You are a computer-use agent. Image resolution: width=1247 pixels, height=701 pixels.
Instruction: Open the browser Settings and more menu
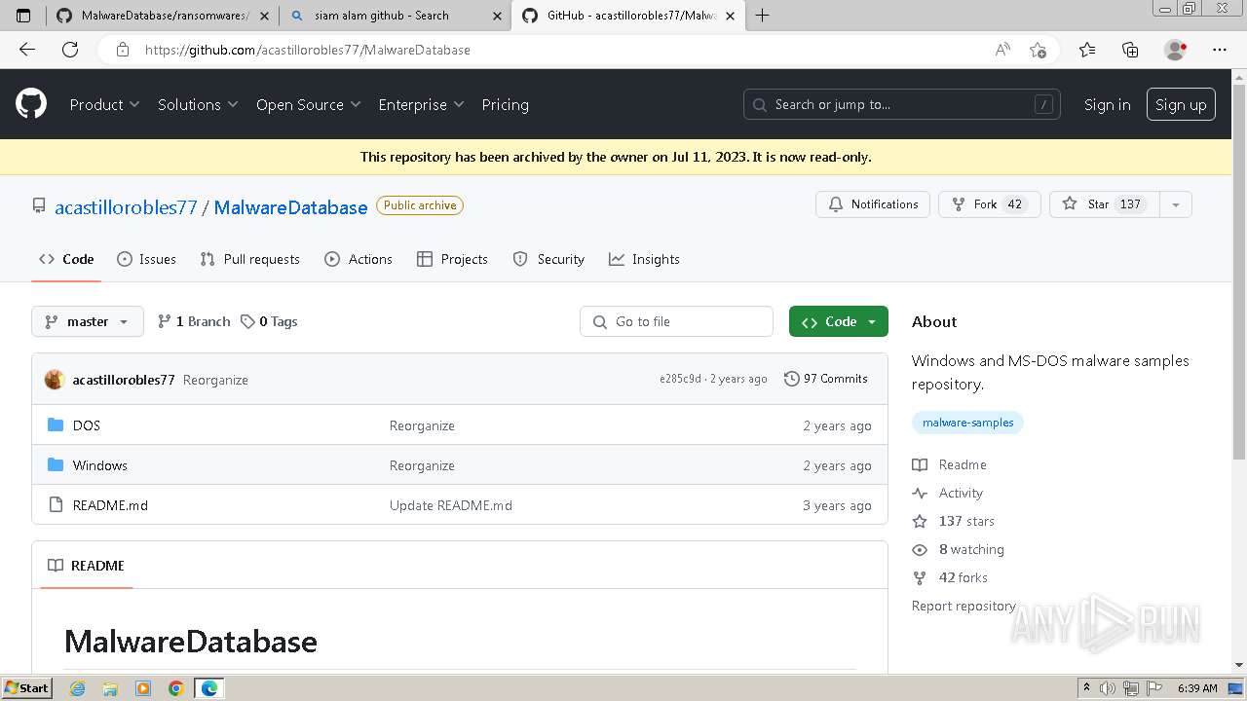click(x=1220, y=50)
